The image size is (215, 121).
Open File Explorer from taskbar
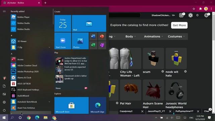pyautogui.click(x=46, y=118)
